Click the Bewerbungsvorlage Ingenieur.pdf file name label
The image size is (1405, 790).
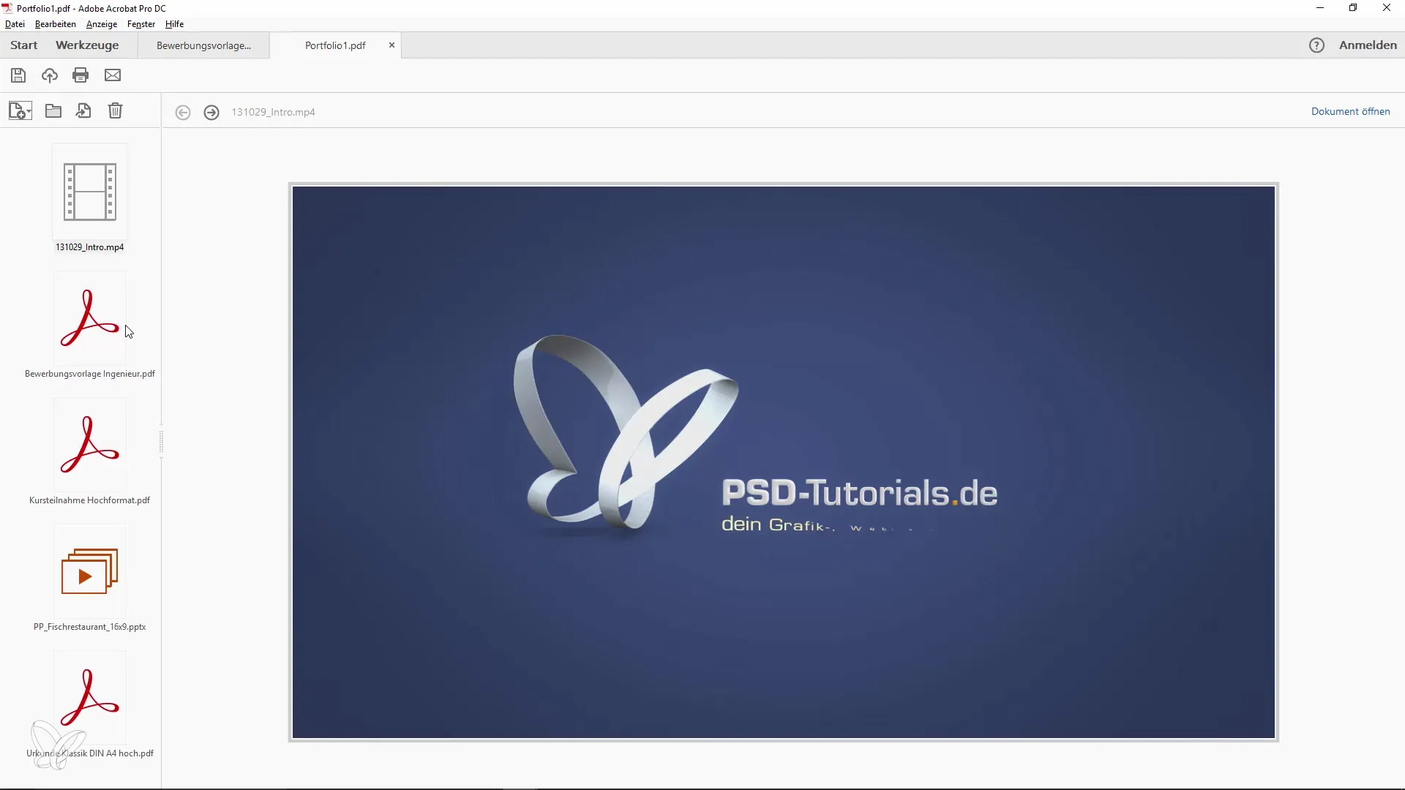click(90, 374)
